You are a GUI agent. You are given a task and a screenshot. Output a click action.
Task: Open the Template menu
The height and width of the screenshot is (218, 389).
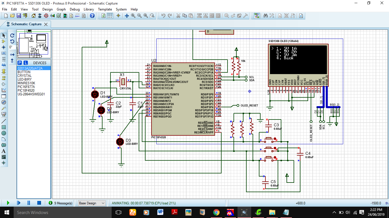pyautogui.click(x=105, y=9)
